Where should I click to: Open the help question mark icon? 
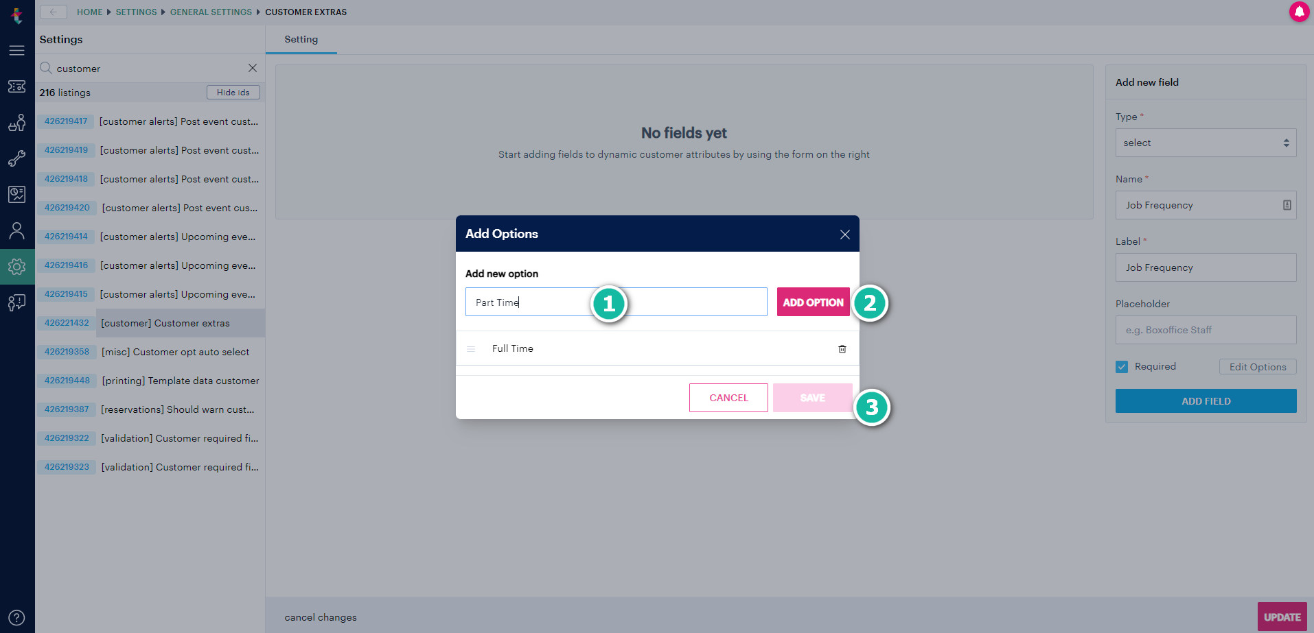[17, 617]
